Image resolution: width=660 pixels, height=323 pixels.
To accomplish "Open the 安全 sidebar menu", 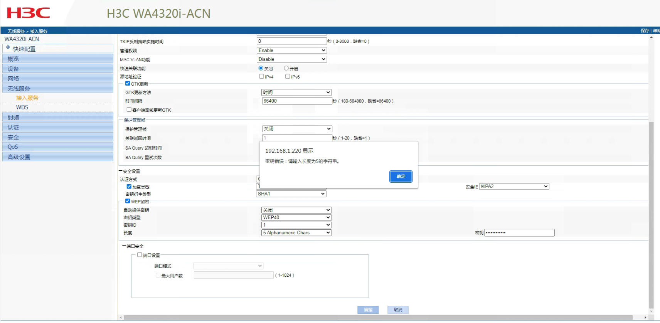I will 58,137.
